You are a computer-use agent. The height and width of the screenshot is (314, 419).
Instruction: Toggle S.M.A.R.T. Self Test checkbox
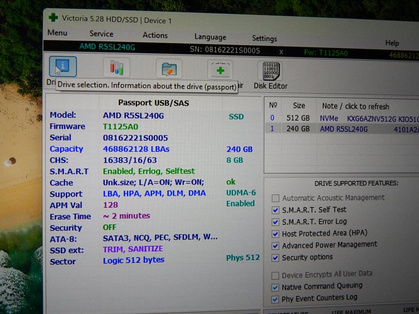(275, 210)
